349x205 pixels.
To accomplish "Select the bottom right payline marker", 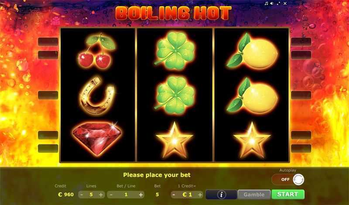I will pos(301,148).
